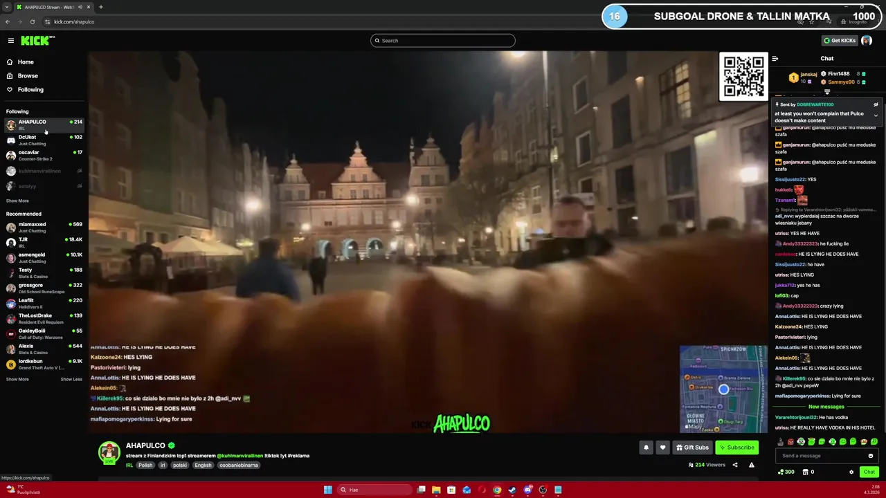Screen dimensions: 886x498
Task: Open TJR recommended channel
Action: 44,243
